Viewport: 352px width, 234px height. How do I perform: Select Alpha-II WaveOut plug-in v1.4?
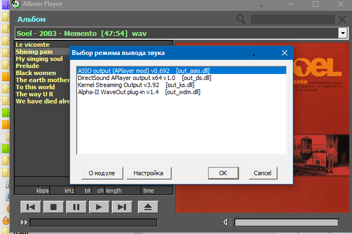[181, 92]
